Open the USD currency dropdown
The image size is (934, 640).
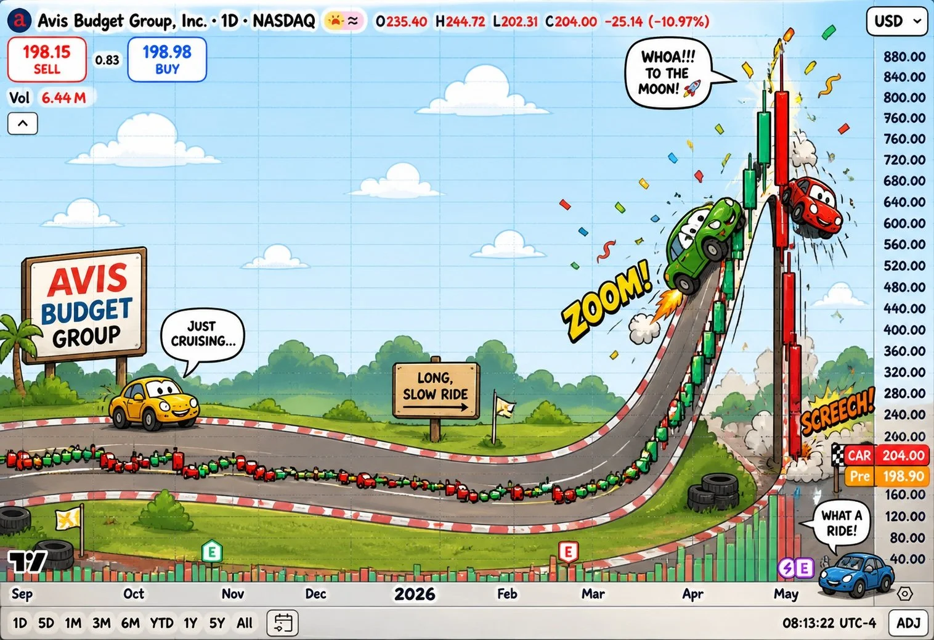pos(896,22)
